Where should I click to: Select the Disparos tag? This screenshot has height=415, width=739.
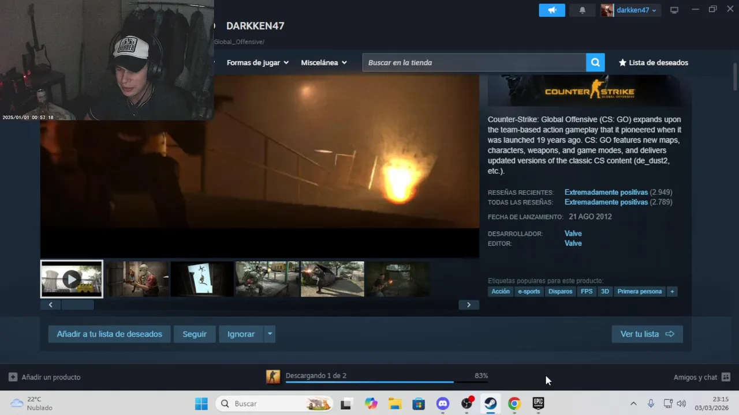pos(560,292)
